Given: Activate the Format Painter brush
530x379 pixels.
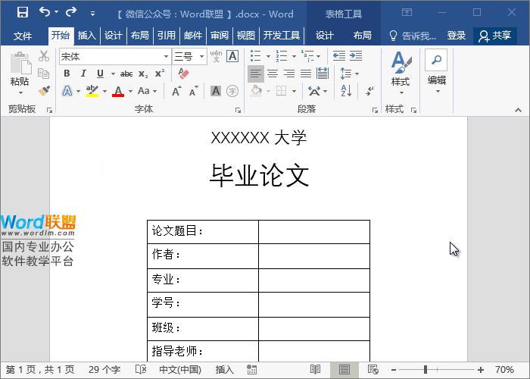Looking at the screenshot, I should pos(44,91).
